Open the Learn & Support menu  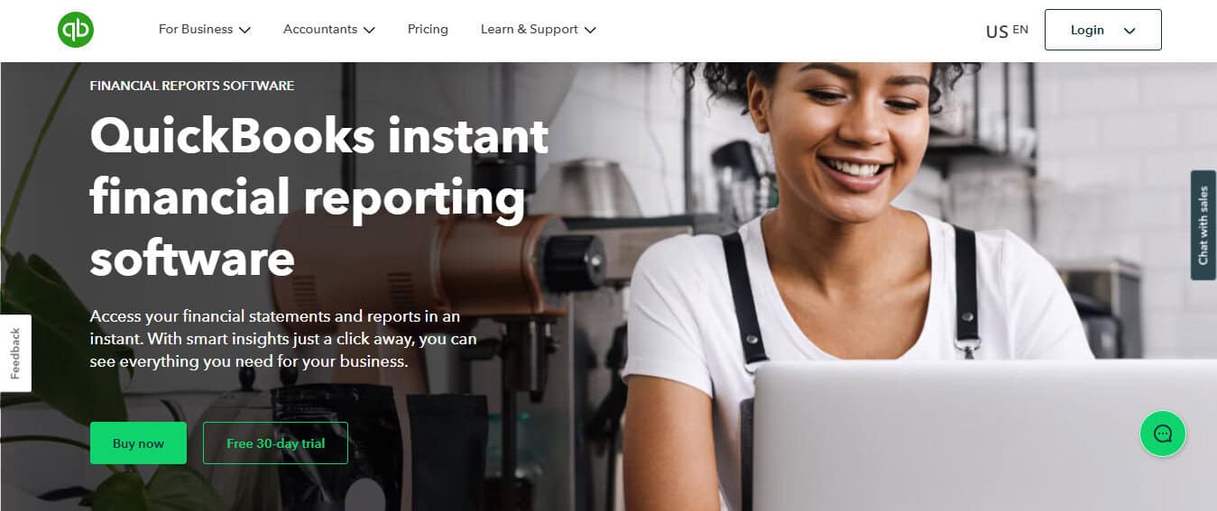point(539,29)
